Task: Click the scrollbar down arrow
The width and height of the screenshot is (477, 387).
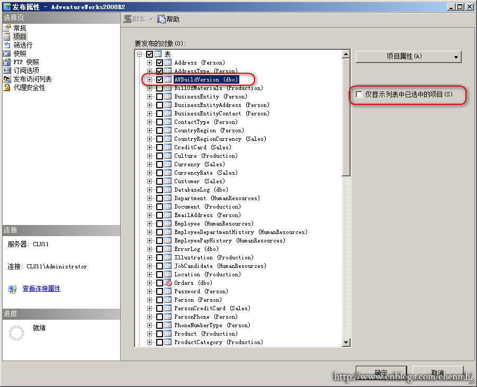Action: pyautogui.click(x=346, y=343)
